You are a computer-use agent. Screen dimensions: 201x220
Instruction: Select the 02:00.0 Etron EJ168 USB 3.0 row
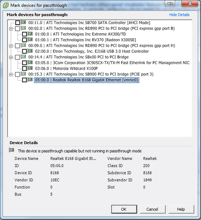(92, 51)
